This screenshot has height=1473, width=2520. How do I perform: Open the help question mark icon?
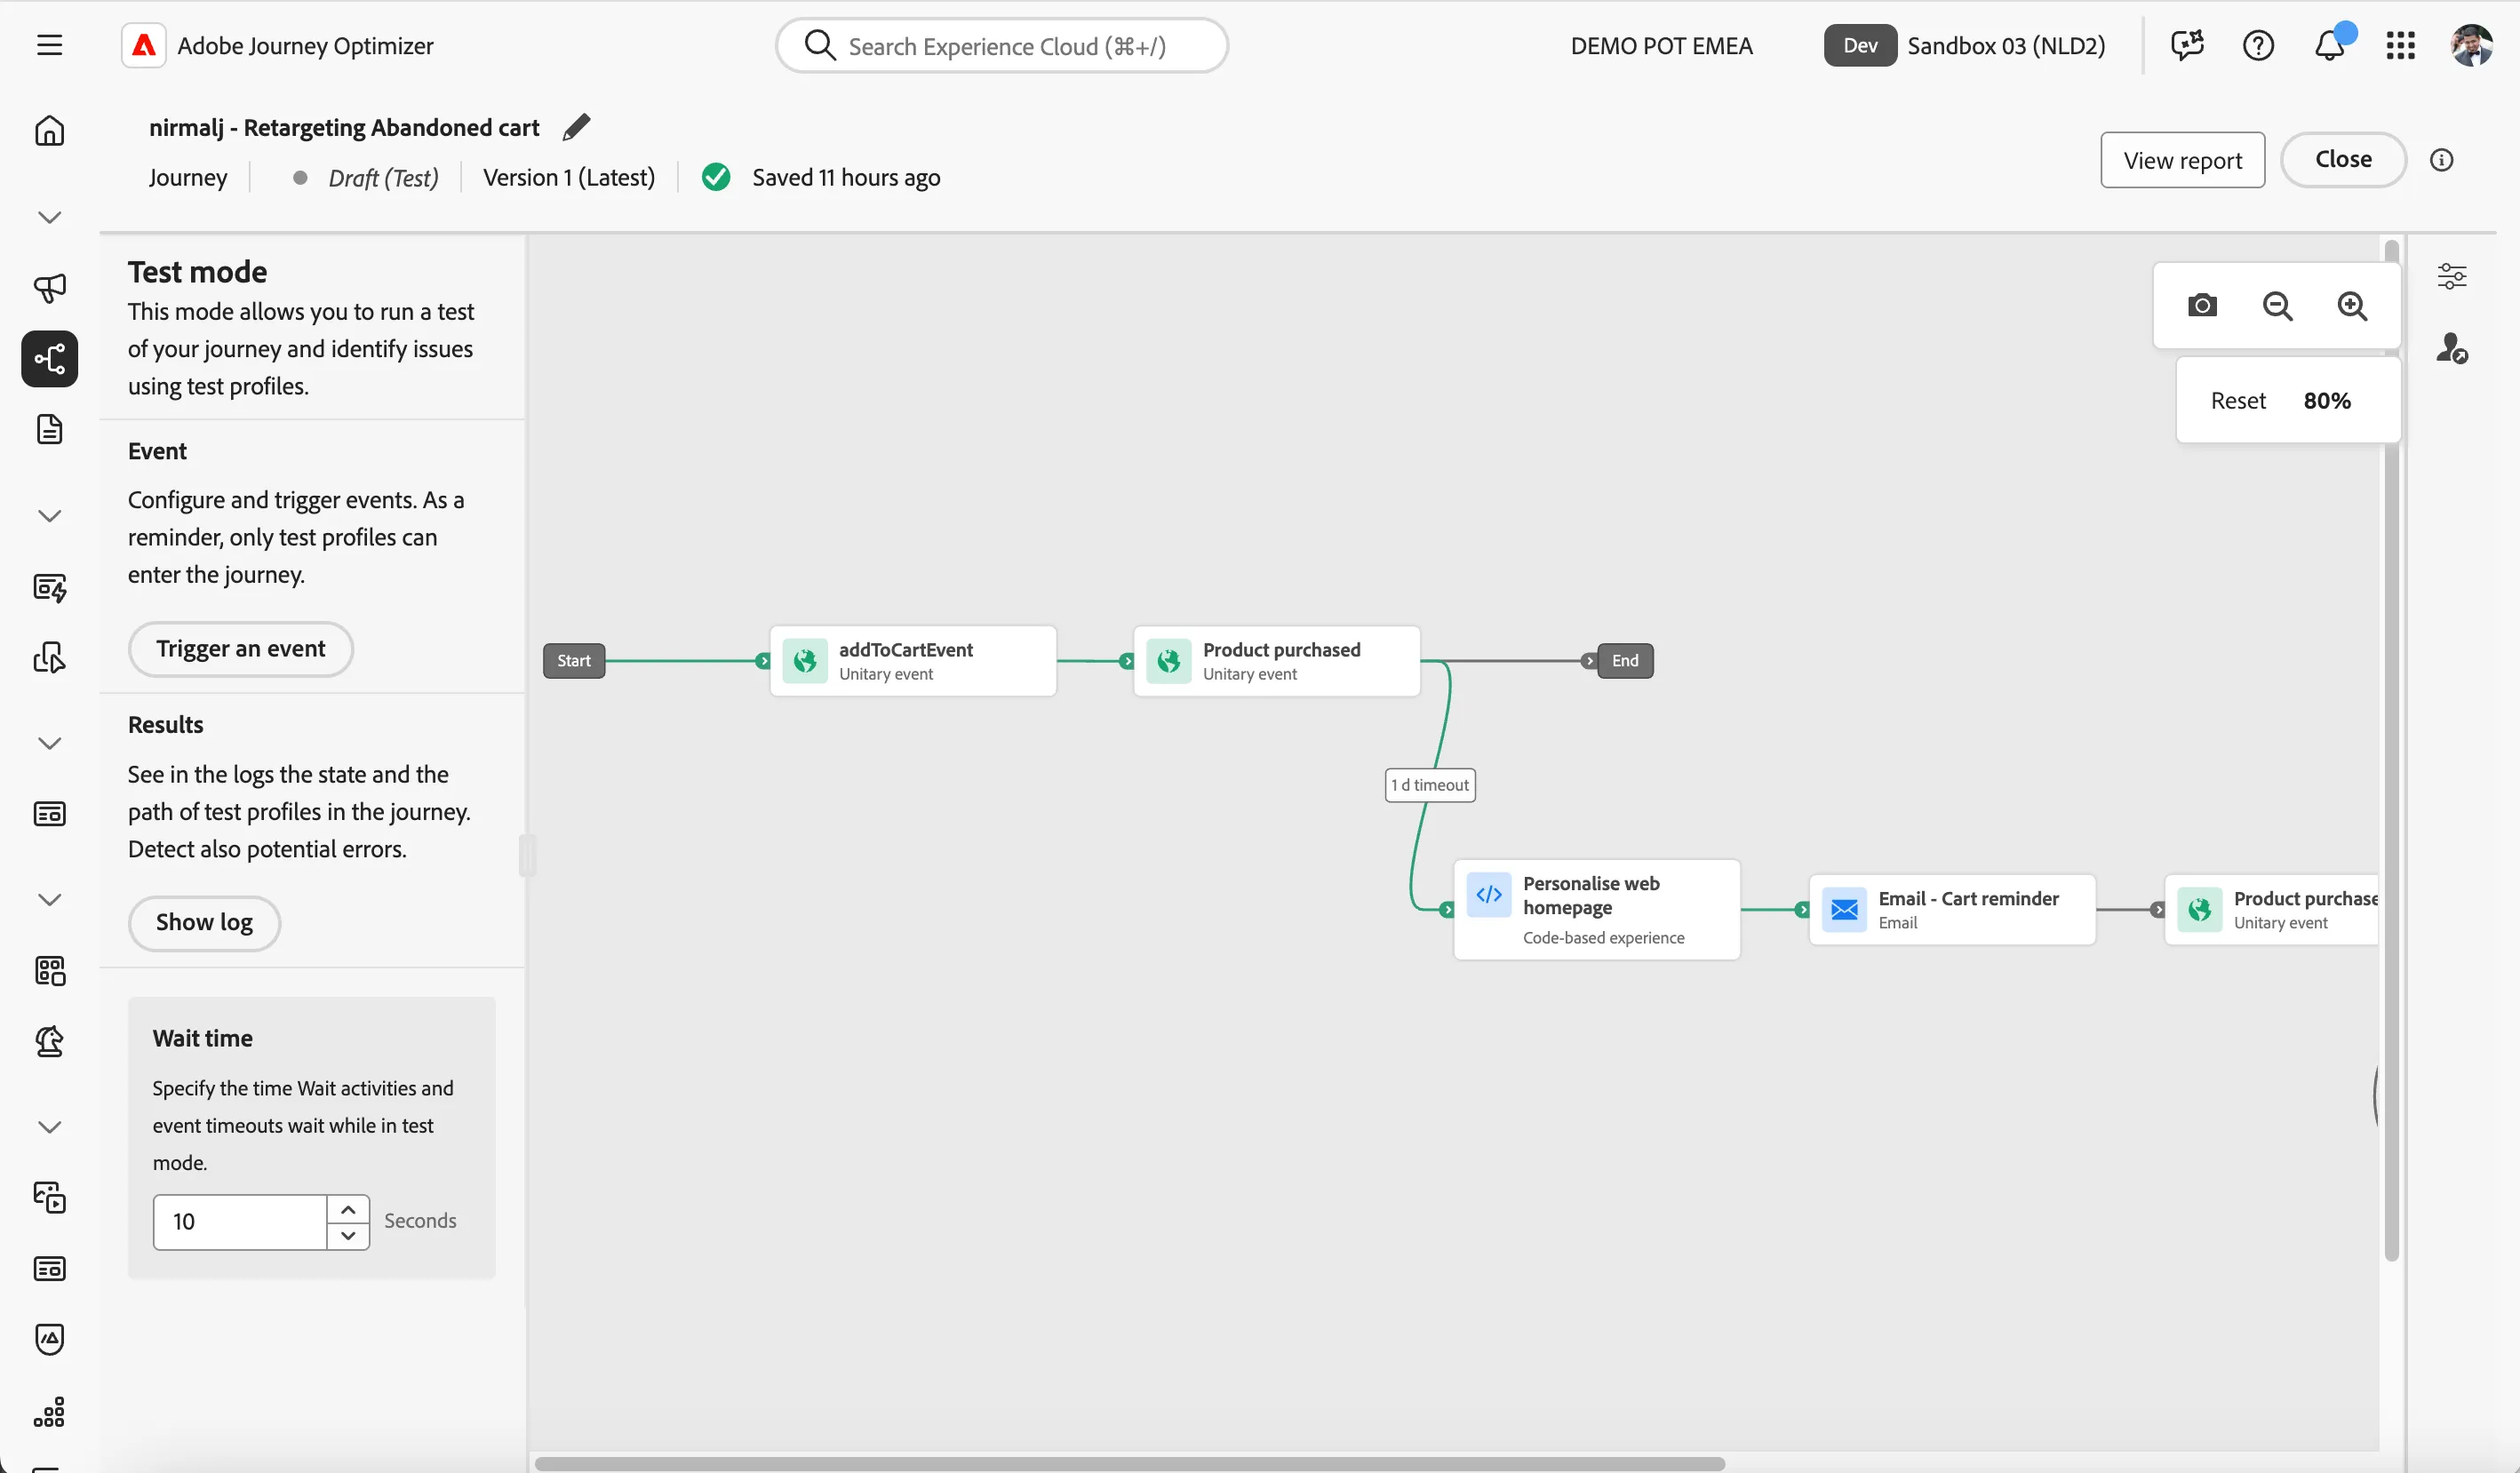[x=2258, y=45]
